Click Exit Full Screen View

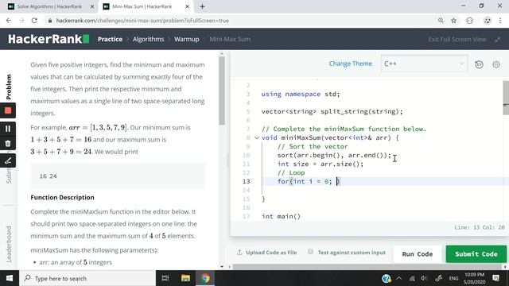[457, 39]
